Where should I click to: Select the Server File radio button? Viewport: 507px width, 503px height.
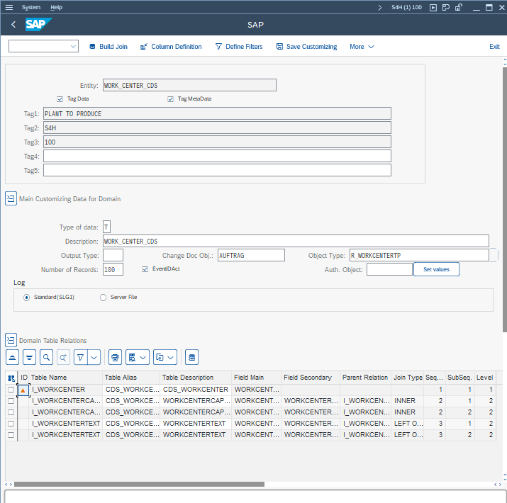[x=104, y=298]
